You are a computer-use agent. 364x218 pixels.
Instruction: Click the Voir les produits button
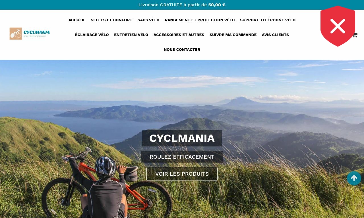tap(182, 174)
